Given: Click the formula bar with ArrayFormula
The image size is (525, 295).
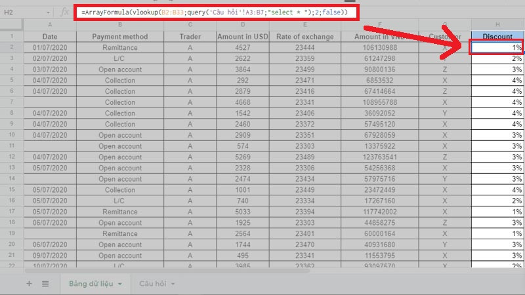Looking at the screenshot, I should 217,12.
